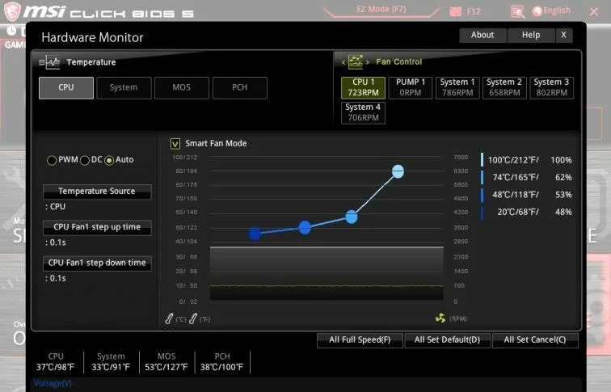Click the English language globe icon
Screen dimensions: 611x392
[x=537, y=11]
